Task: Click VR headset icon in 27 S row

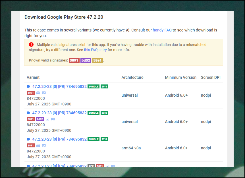Action: tap(44, 145)
